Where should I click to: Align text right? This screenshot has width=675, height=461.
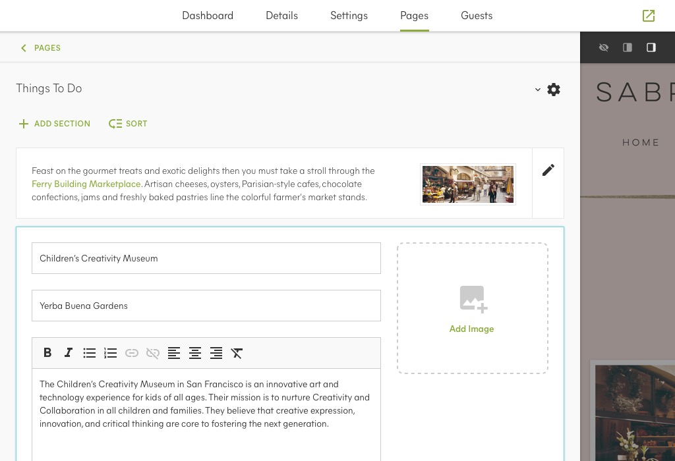(216, 353)
